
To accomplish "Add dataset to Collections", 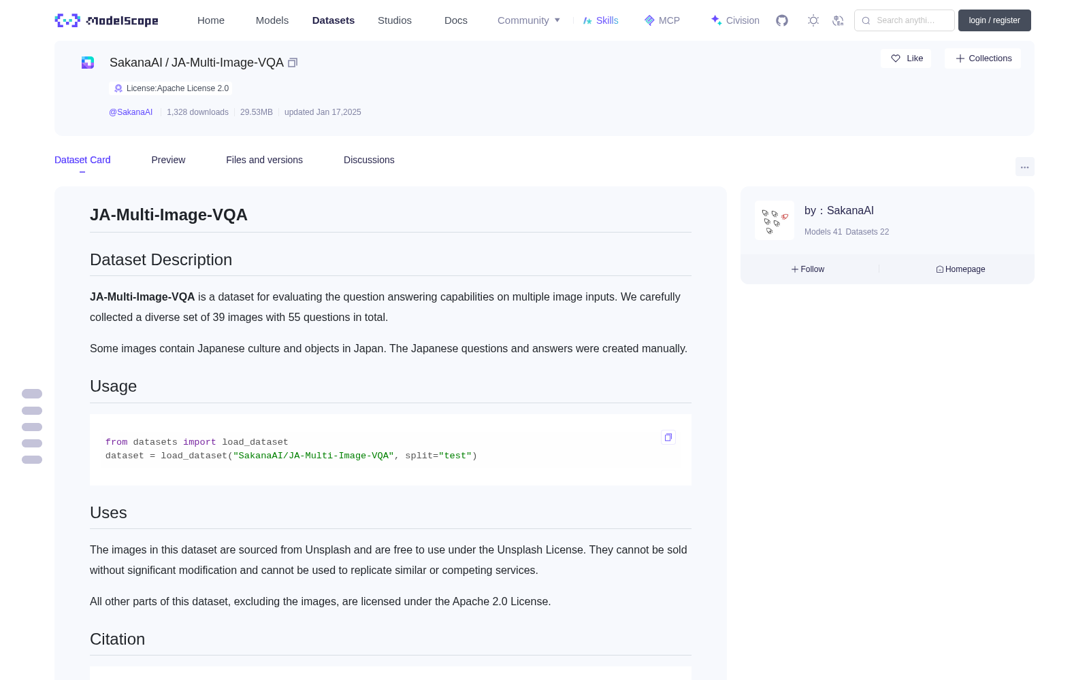I will [x=983, y=58].
